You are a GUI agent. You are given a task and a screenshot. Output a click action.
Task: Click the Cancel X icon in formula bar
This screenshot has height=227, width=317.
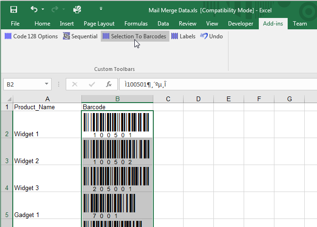(x=75, y=84)
